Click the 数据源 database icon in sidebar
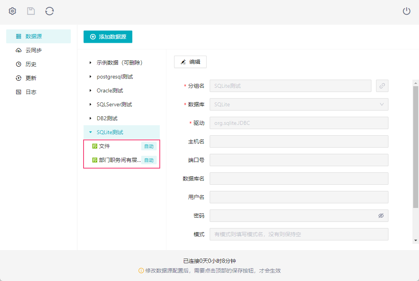The height and width of the screenshot is (281, 419). click(19, 36)
